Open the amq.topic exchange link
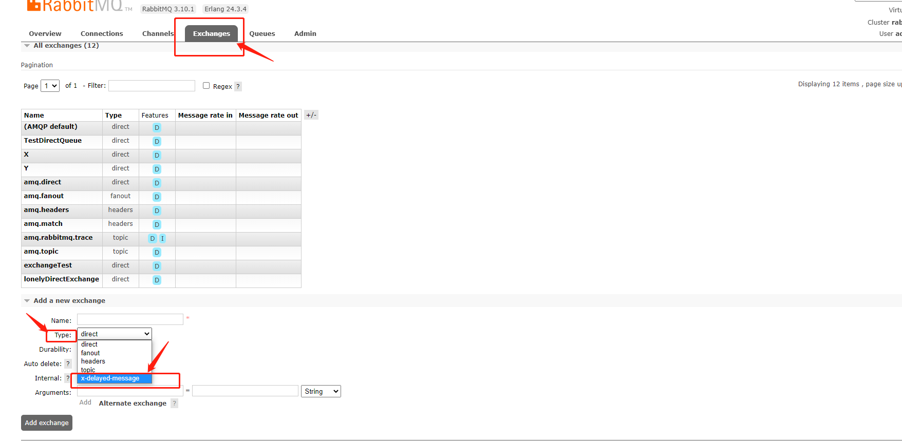 tap(41, 252)
